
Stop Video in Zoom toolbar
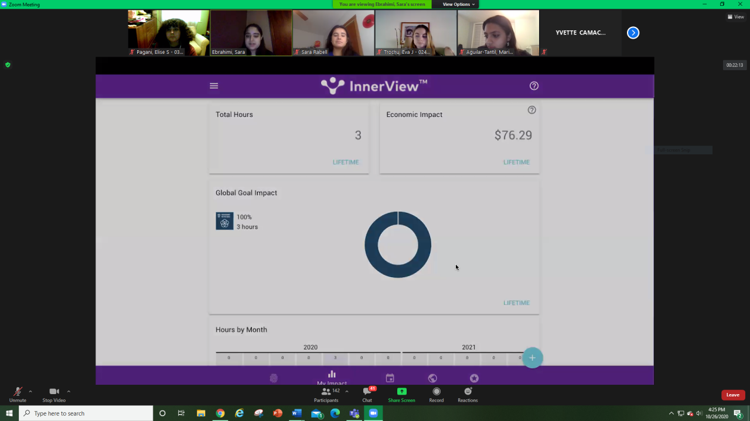pos(54,395)
